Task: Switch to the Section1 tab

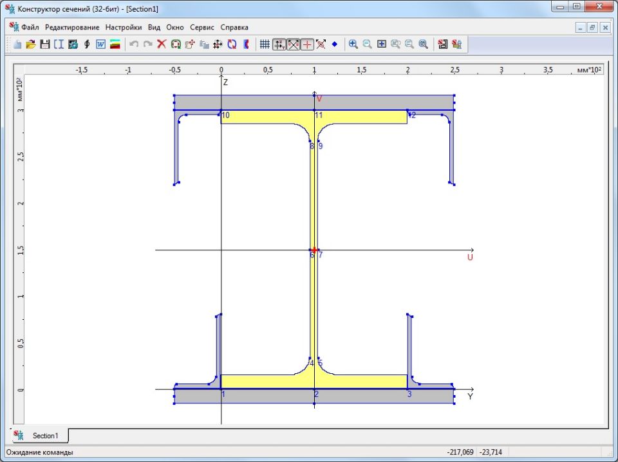Action: [44, 436]
